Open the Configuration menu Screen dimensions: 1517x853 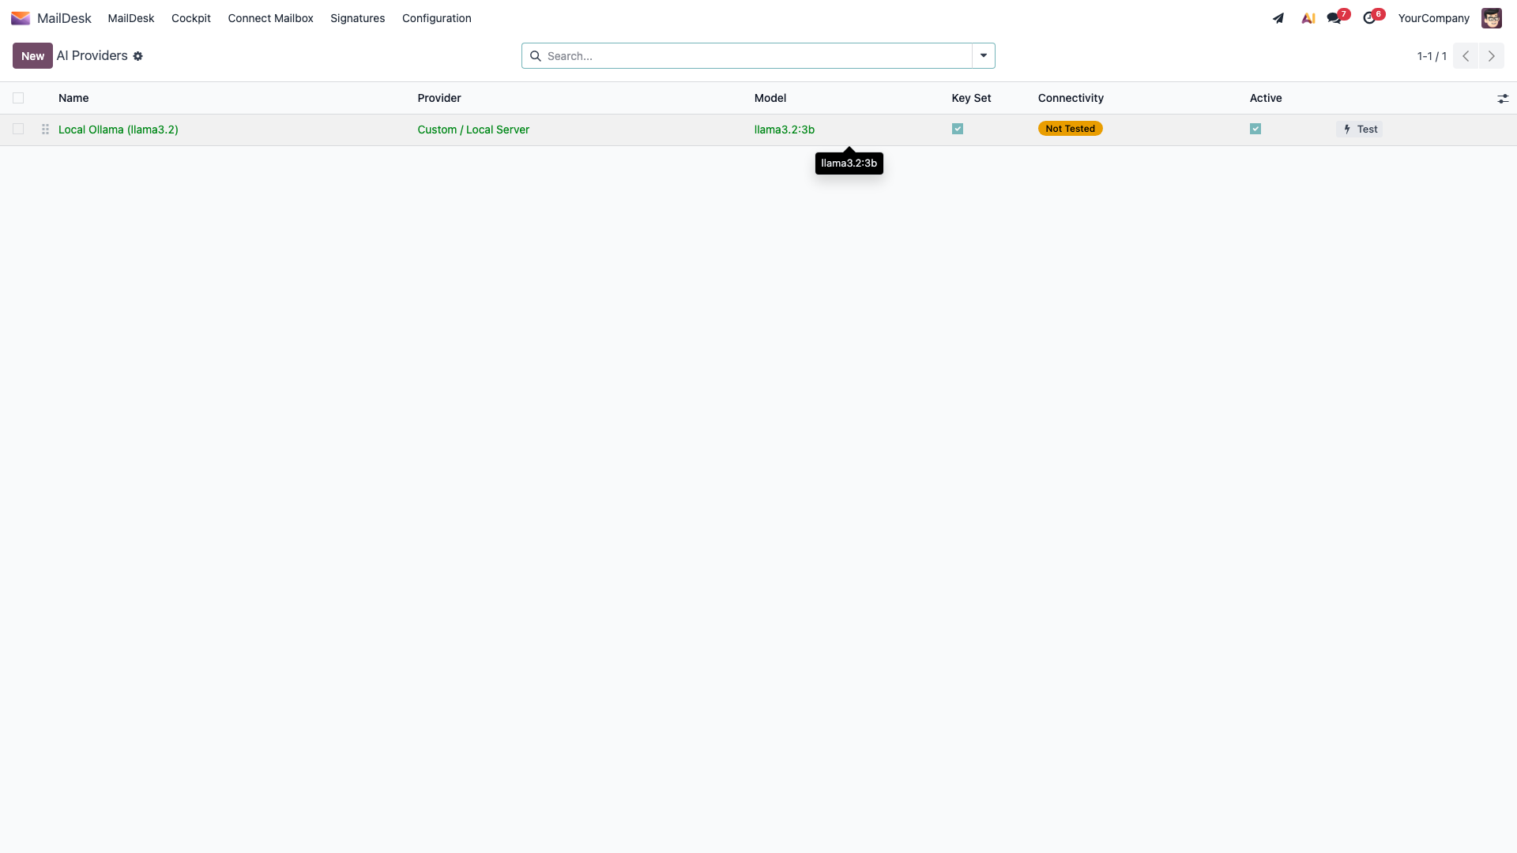coord(437,18)
